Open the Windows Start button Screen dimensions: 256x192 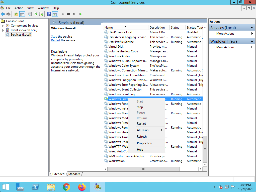tap(6, 187)
